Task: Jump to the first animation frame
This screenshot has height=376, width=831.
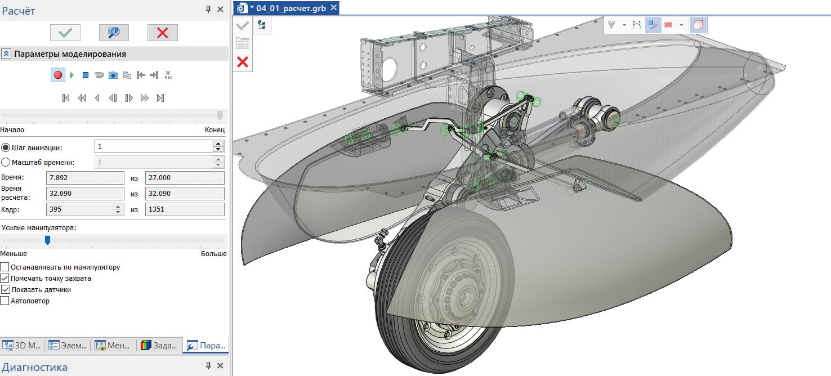Action: tap(66, 98)
